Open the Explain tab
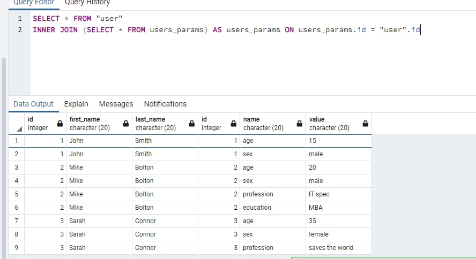Image resolution: width=476 pixels, height=259 pixels. pyautogui.click(x=76, y=104)
